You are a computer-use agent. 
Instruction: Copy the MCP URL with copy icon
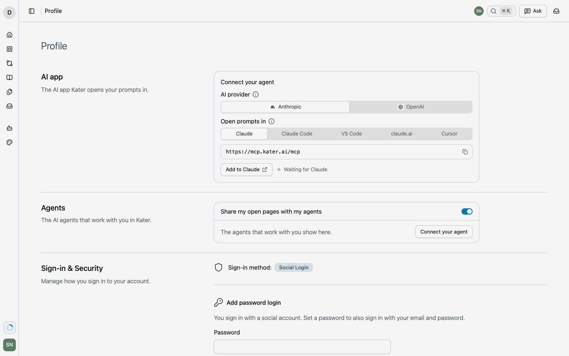[465, 152]
